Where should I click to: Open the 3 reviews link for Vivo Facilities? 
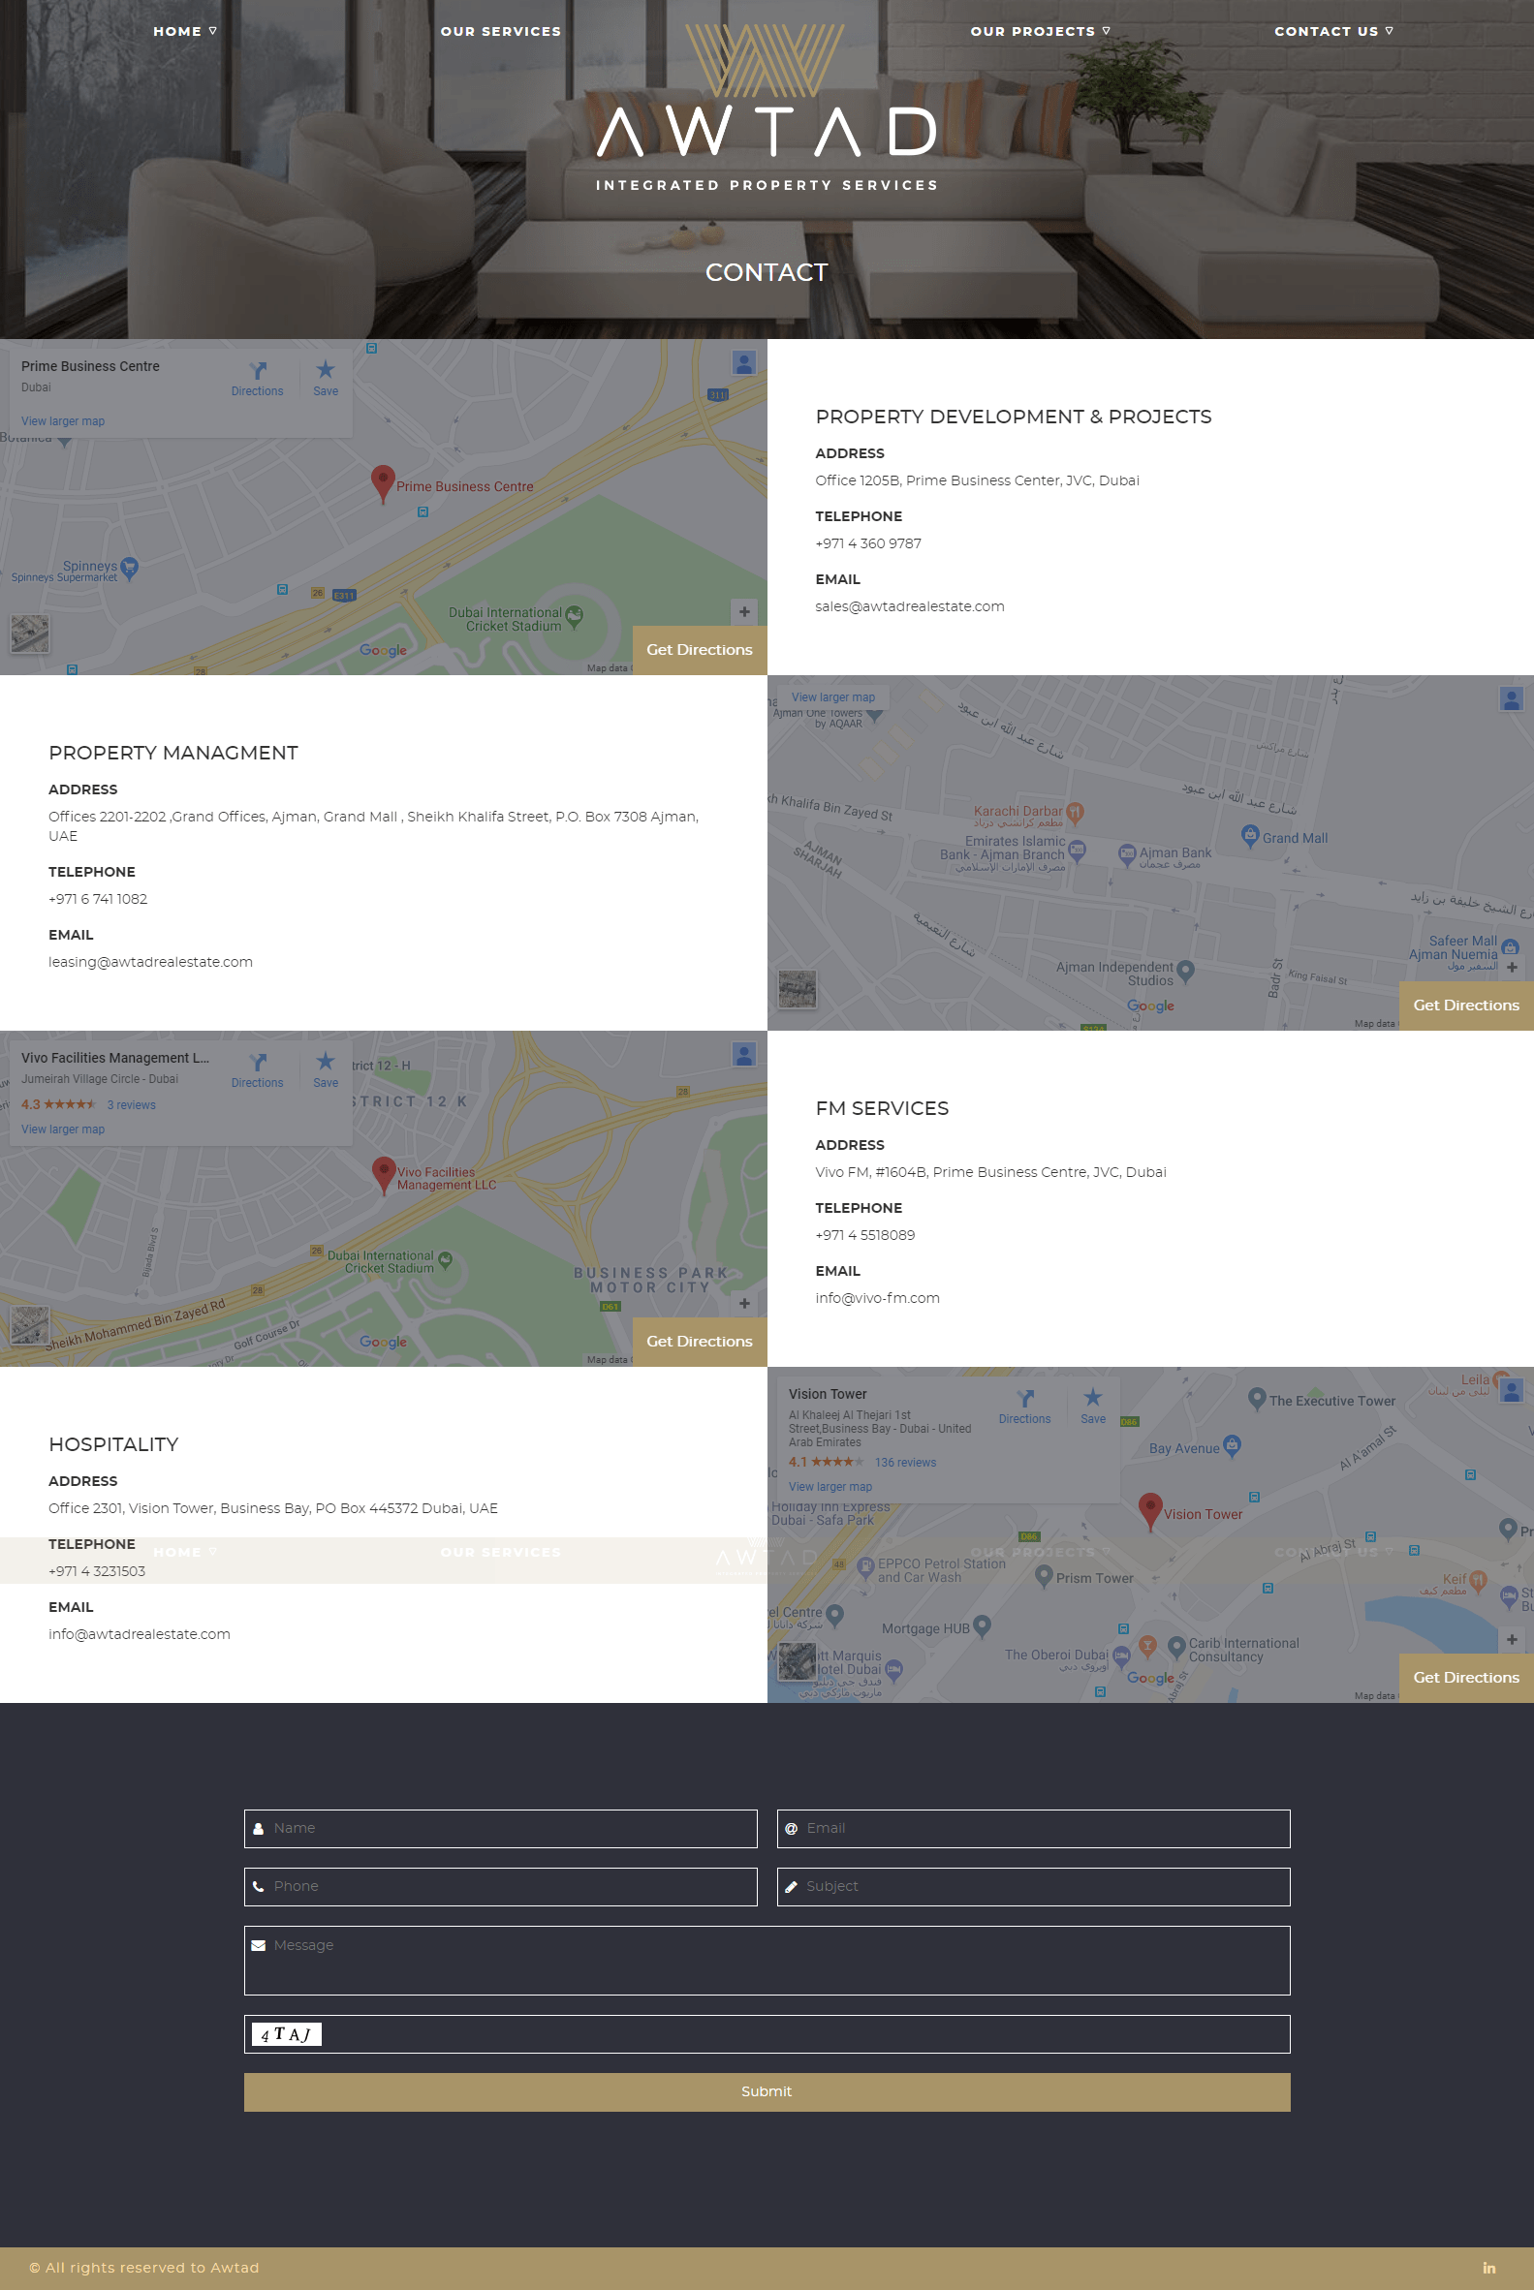[131, 1105]
